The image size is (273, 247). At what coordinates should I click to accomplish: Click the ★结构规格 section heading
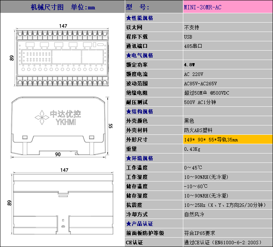coord(140,111)
